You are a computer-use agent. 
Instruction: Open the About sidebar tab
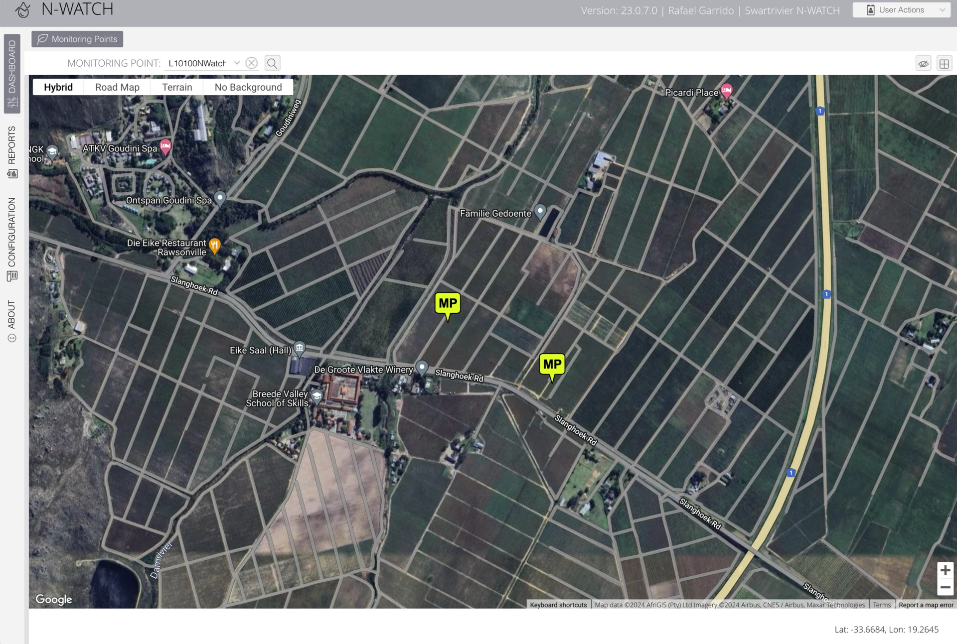12,321
